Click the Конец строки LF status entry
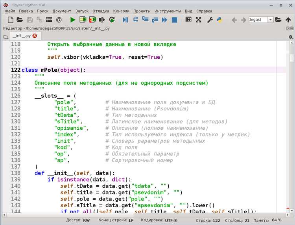295x225 pixels. point(116,220)
